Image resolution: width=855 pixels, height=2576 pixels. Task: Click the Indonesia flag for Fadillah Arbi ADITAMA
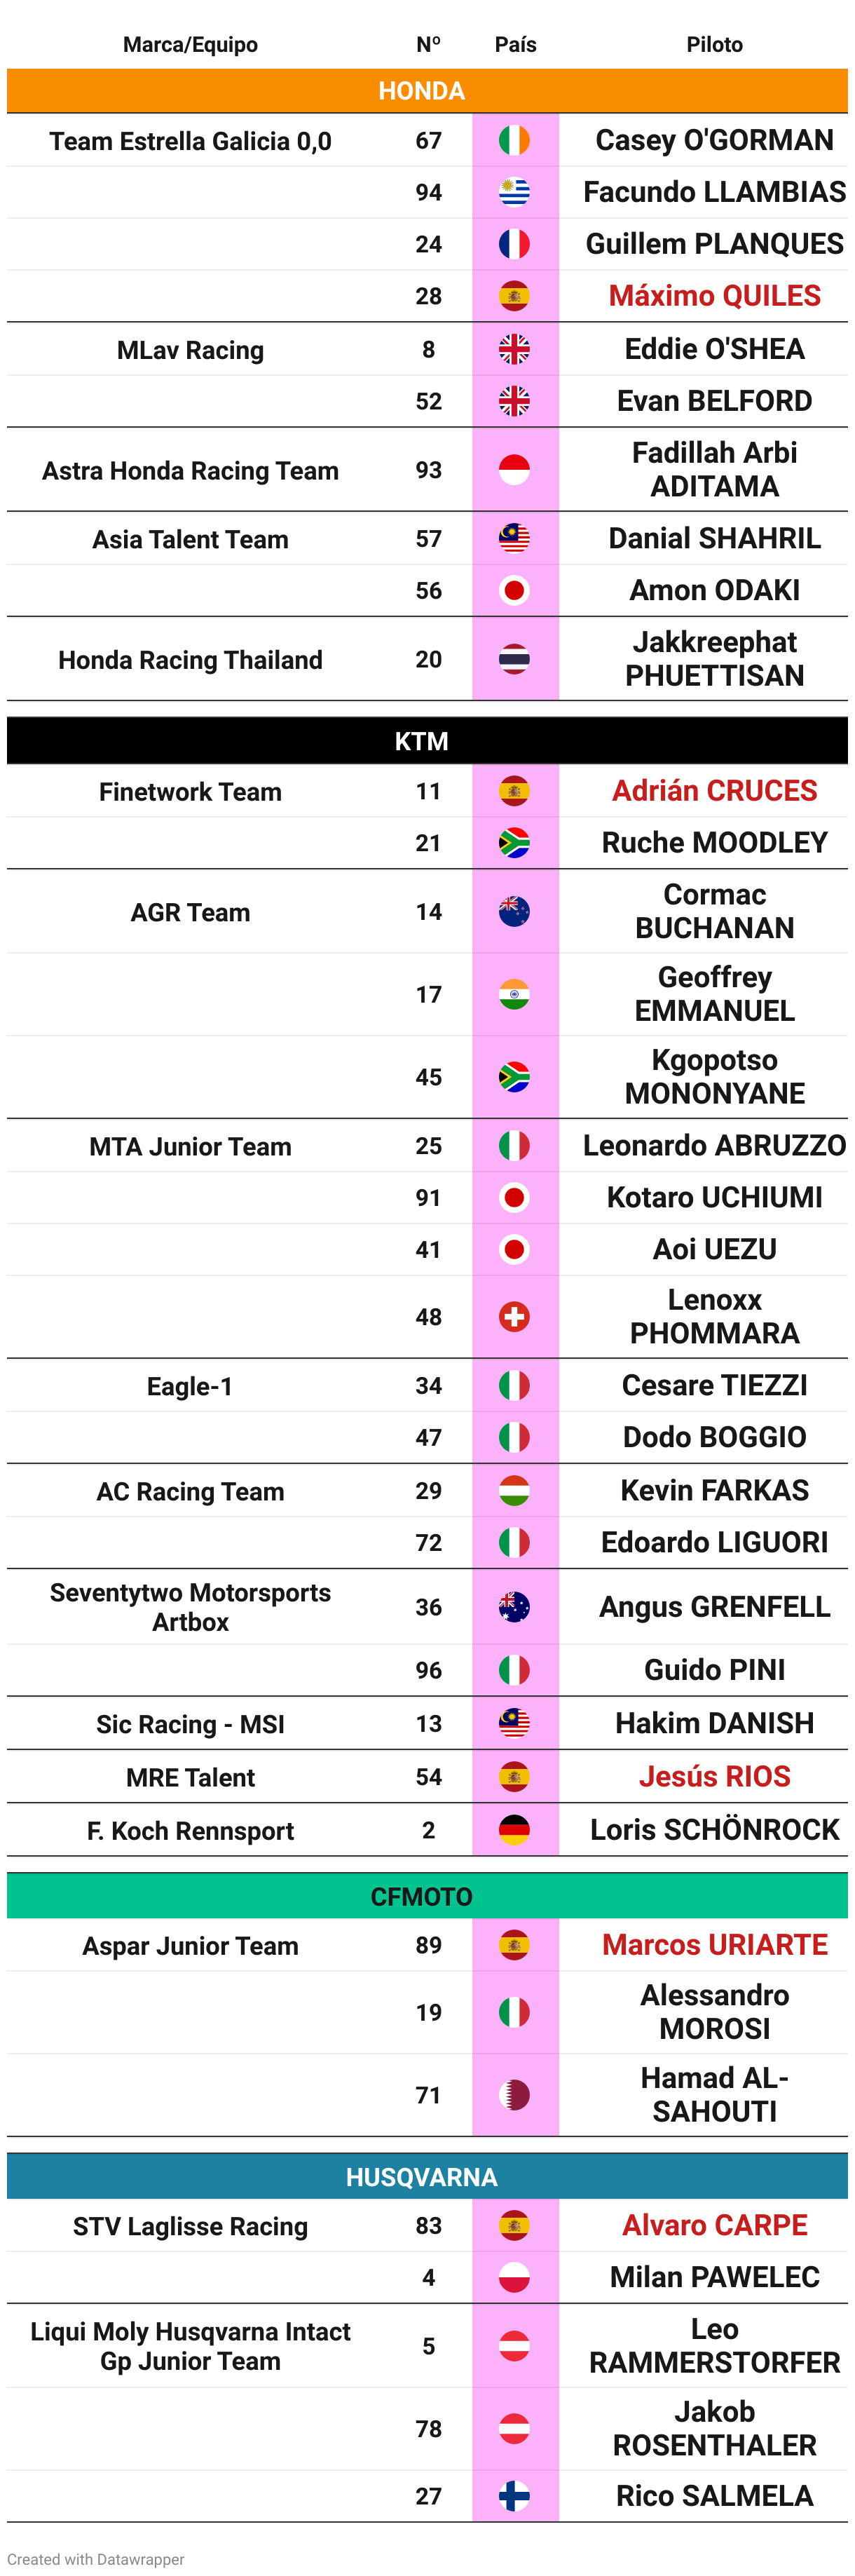[514, 470]
